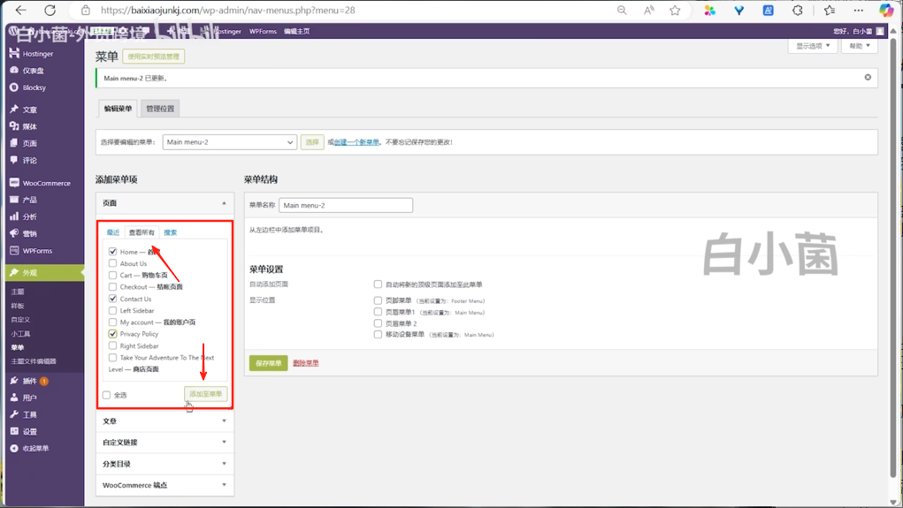The height and width of the screenshot is (508, 903).
Task: Open the Main menu-2 selection dropdown
Action: (230, 142)
